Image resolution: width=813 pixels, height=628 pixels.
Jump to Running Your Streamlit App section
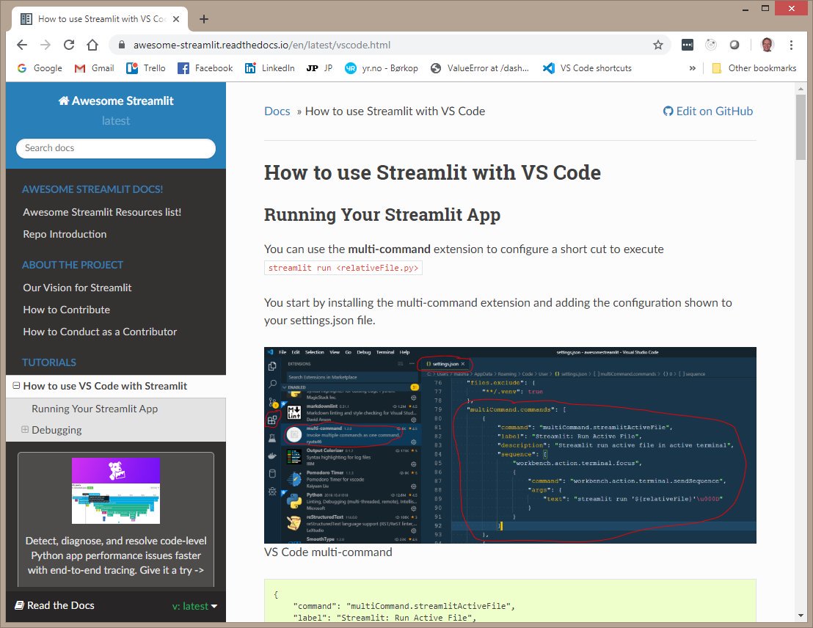coord(95,409)
